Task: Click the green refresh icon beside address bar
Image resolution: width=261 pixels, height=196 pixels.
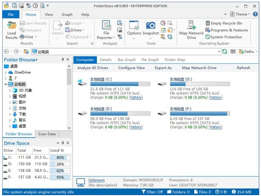Action: 225,51
